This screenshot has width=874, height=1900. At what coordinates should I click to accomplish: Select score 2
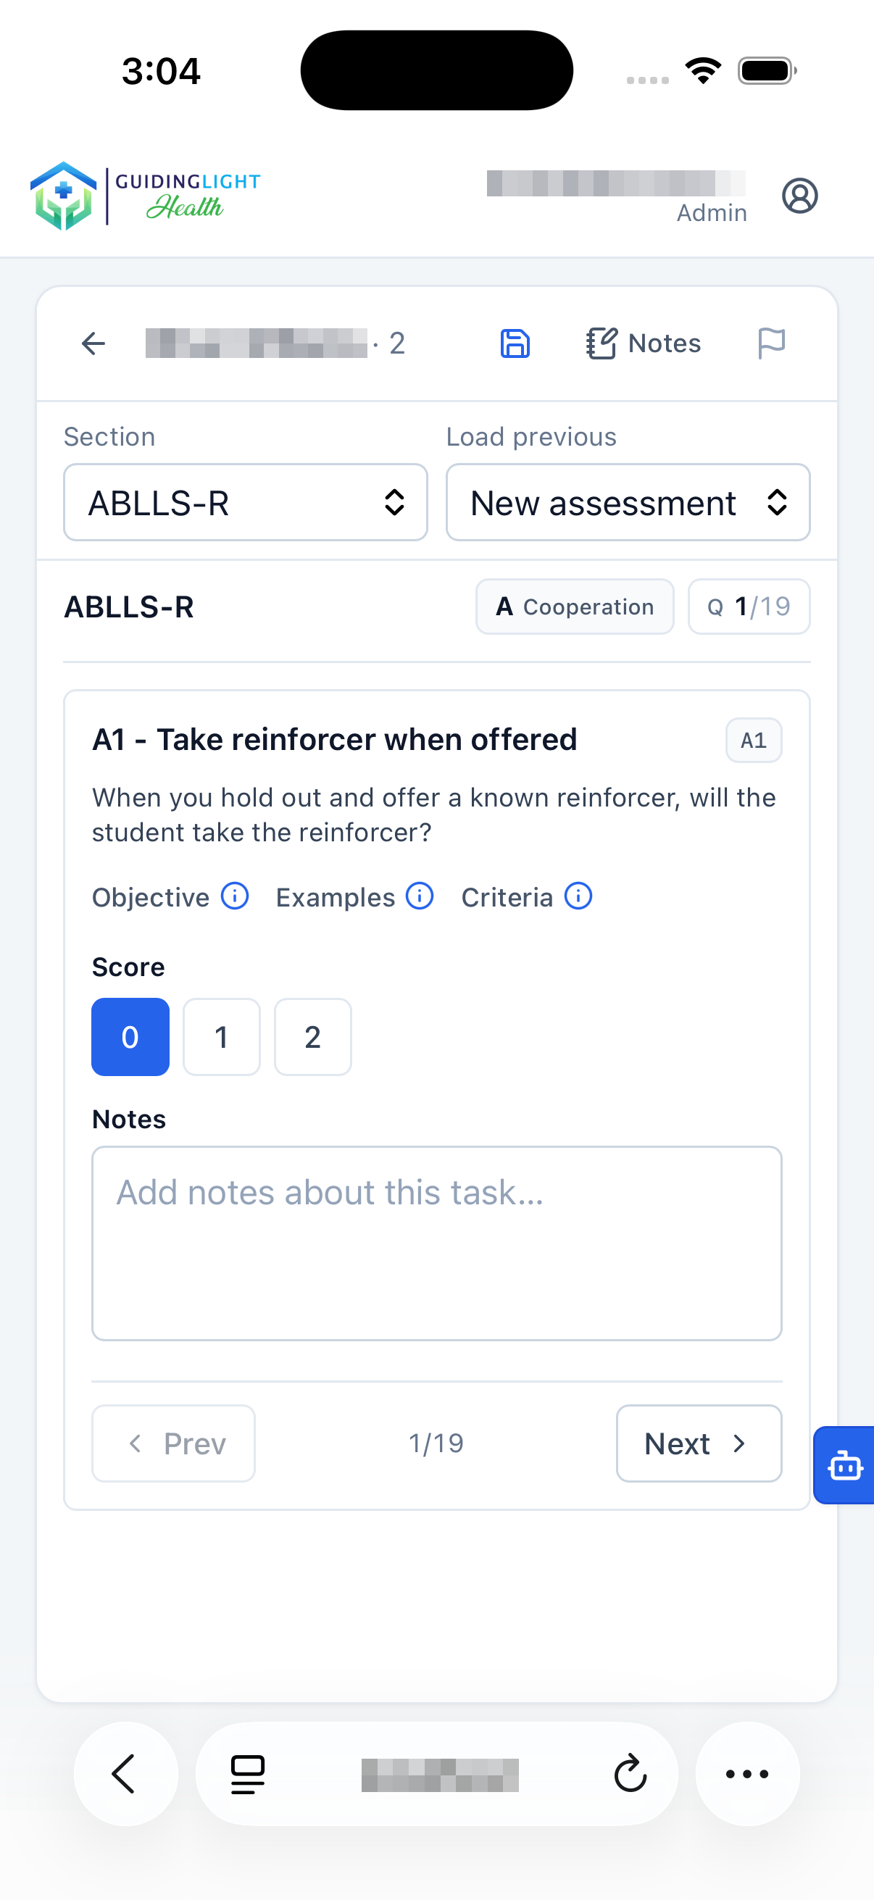point(313,1036)
